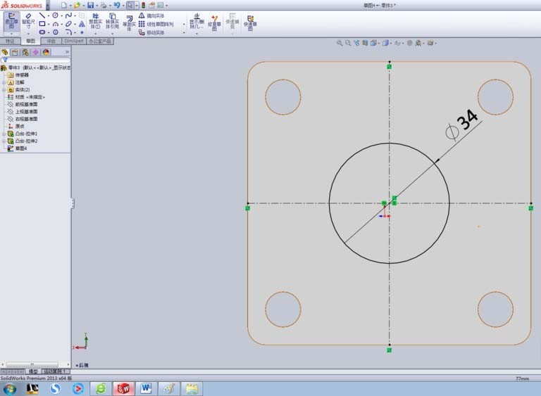Switch to the 特征 ribbon tab

coord(10,41)
